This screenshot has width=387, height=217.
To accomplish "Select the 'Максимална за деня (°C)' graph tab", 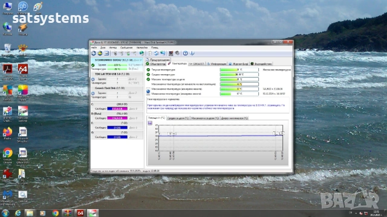I will tap(205, 118).
